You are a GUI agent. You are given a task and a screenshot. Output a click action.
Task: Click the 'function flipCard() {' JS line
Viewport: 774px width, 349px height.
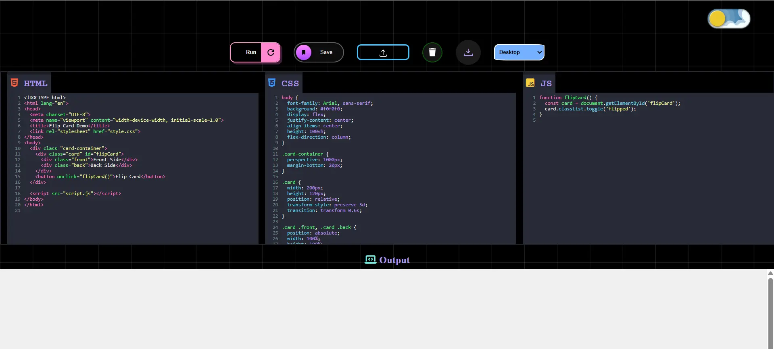568,98
